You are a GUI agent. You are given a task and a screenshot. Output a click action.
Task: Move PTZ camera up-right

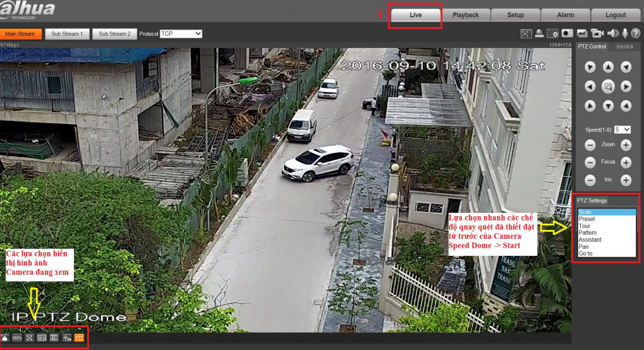click(626, 67)
